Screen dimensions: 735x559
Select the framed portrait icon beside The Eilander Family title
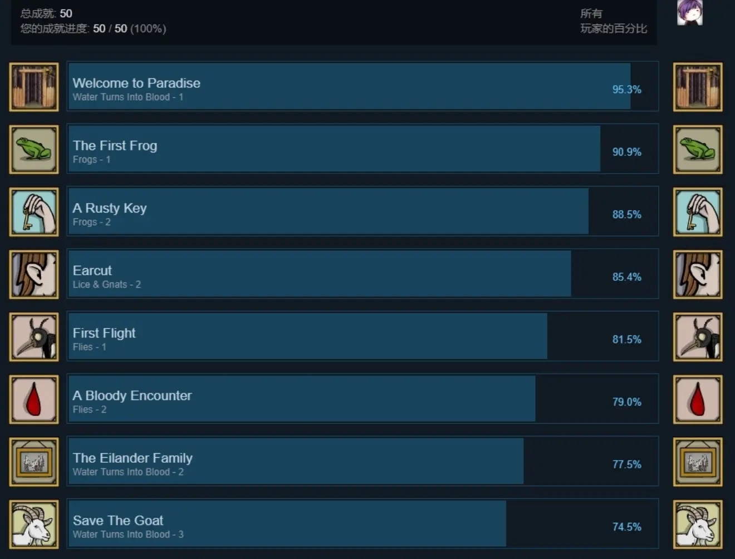tap(34, 462)
